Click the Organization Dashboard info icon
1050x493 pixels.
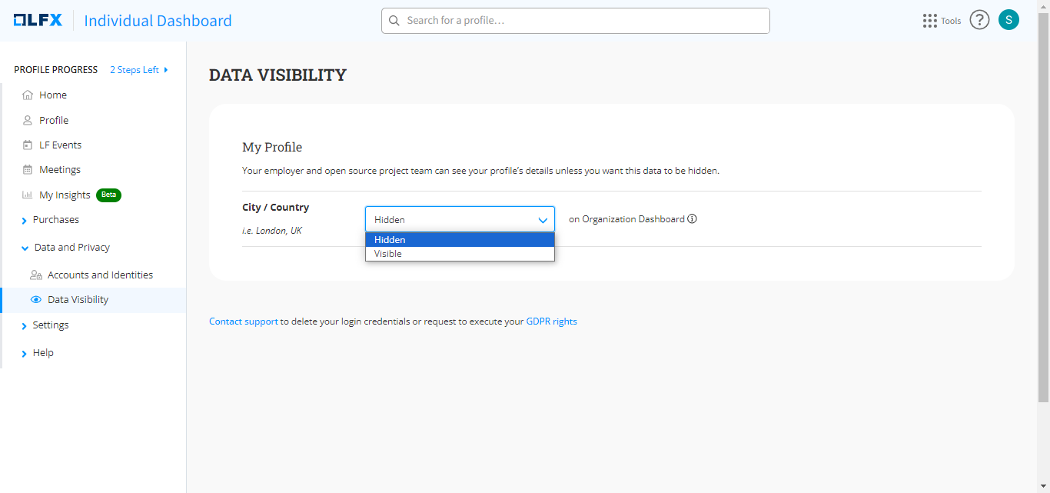pyautogui.click(x=692, y=219)
